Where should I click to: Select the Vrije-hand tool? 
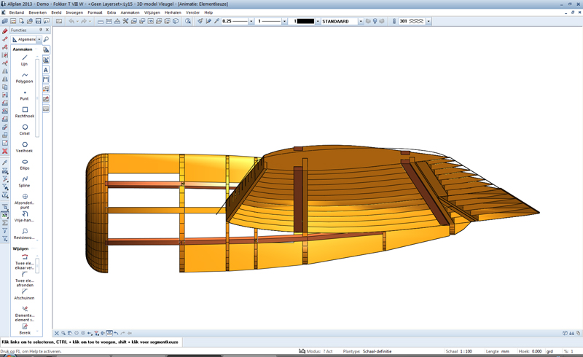pyautogui.click(x=25, y=217)
